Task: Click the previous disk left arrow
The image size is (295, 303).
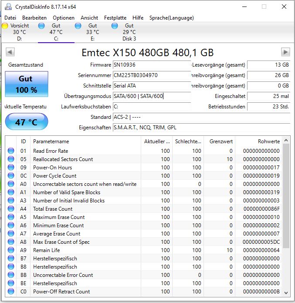Action: coord(10,52)
